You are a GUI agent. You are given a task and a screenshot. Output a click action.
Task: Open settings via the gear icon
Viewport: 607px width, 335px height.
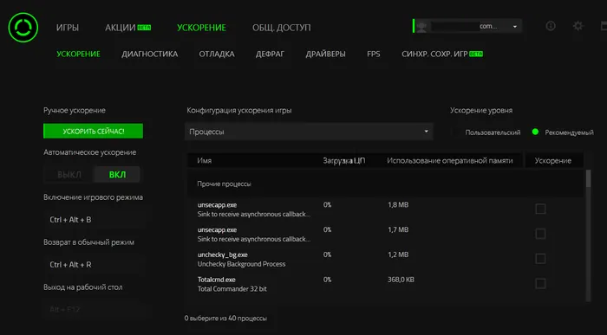click(578, 26)
